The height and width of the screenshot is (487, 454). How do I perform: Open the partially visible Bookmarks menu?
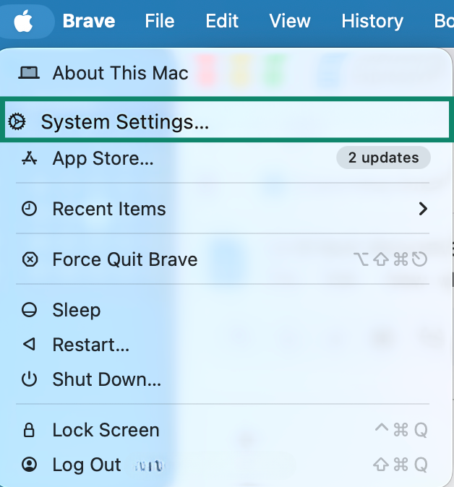(443, 20)
